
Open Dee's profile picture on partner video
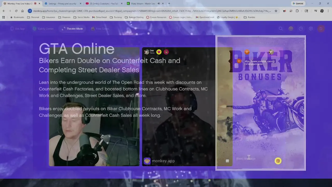tap(147, 52)
